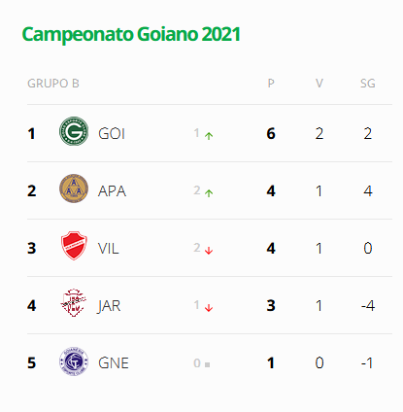
Task: Open the APA team name
Action: [x=112, y=191]
